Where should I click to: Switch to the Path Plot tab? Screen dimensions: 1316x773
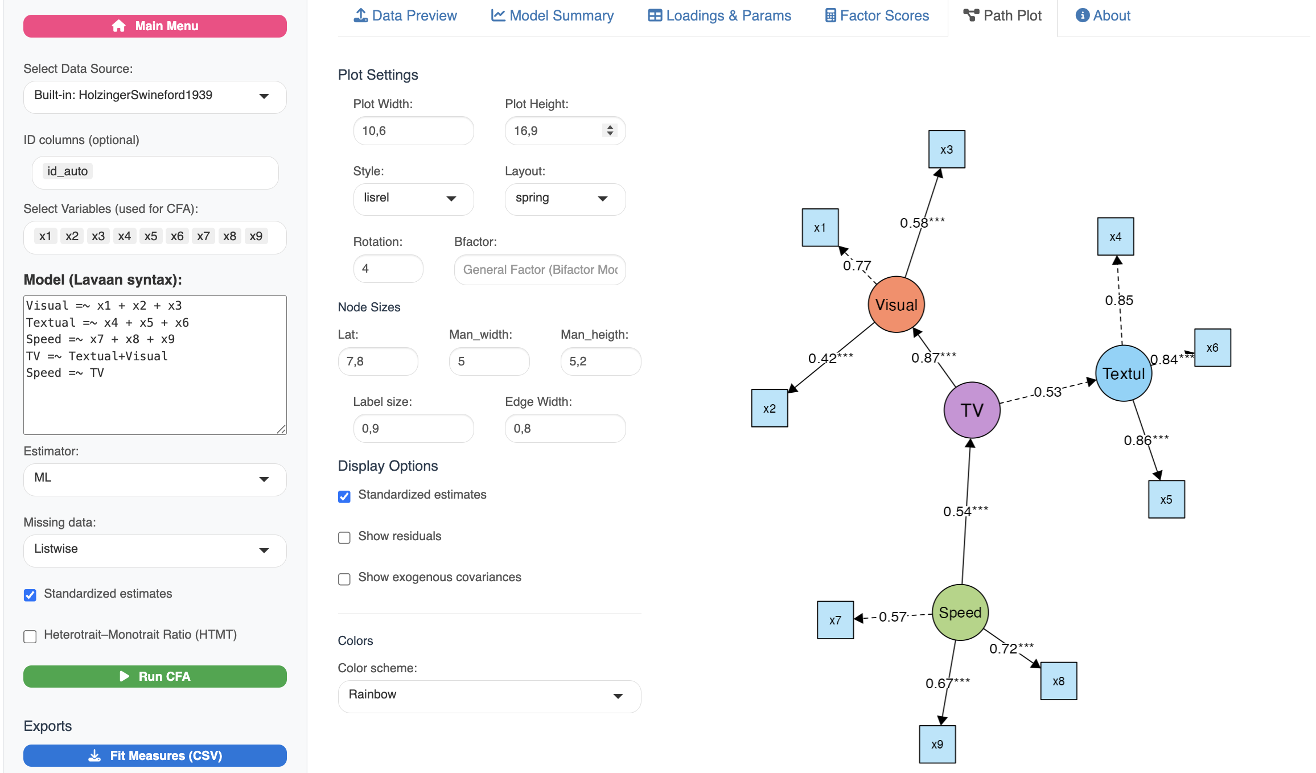coord(1002,16)
